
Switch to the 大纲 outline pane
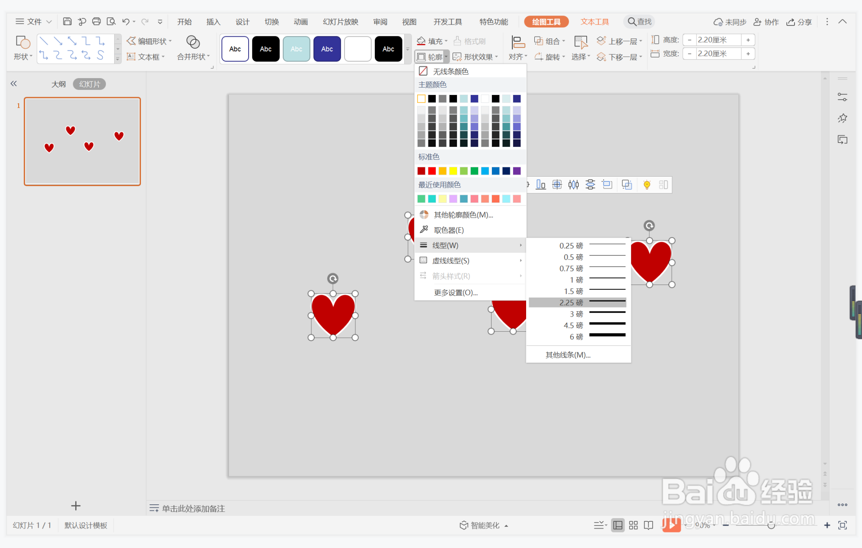click(x=59, y=84)
